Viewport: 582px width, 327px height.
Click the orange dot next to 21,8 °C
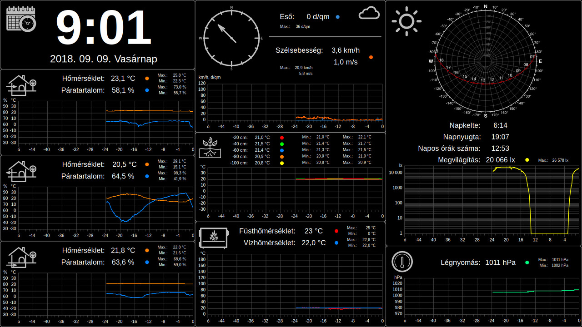point(147,250)
